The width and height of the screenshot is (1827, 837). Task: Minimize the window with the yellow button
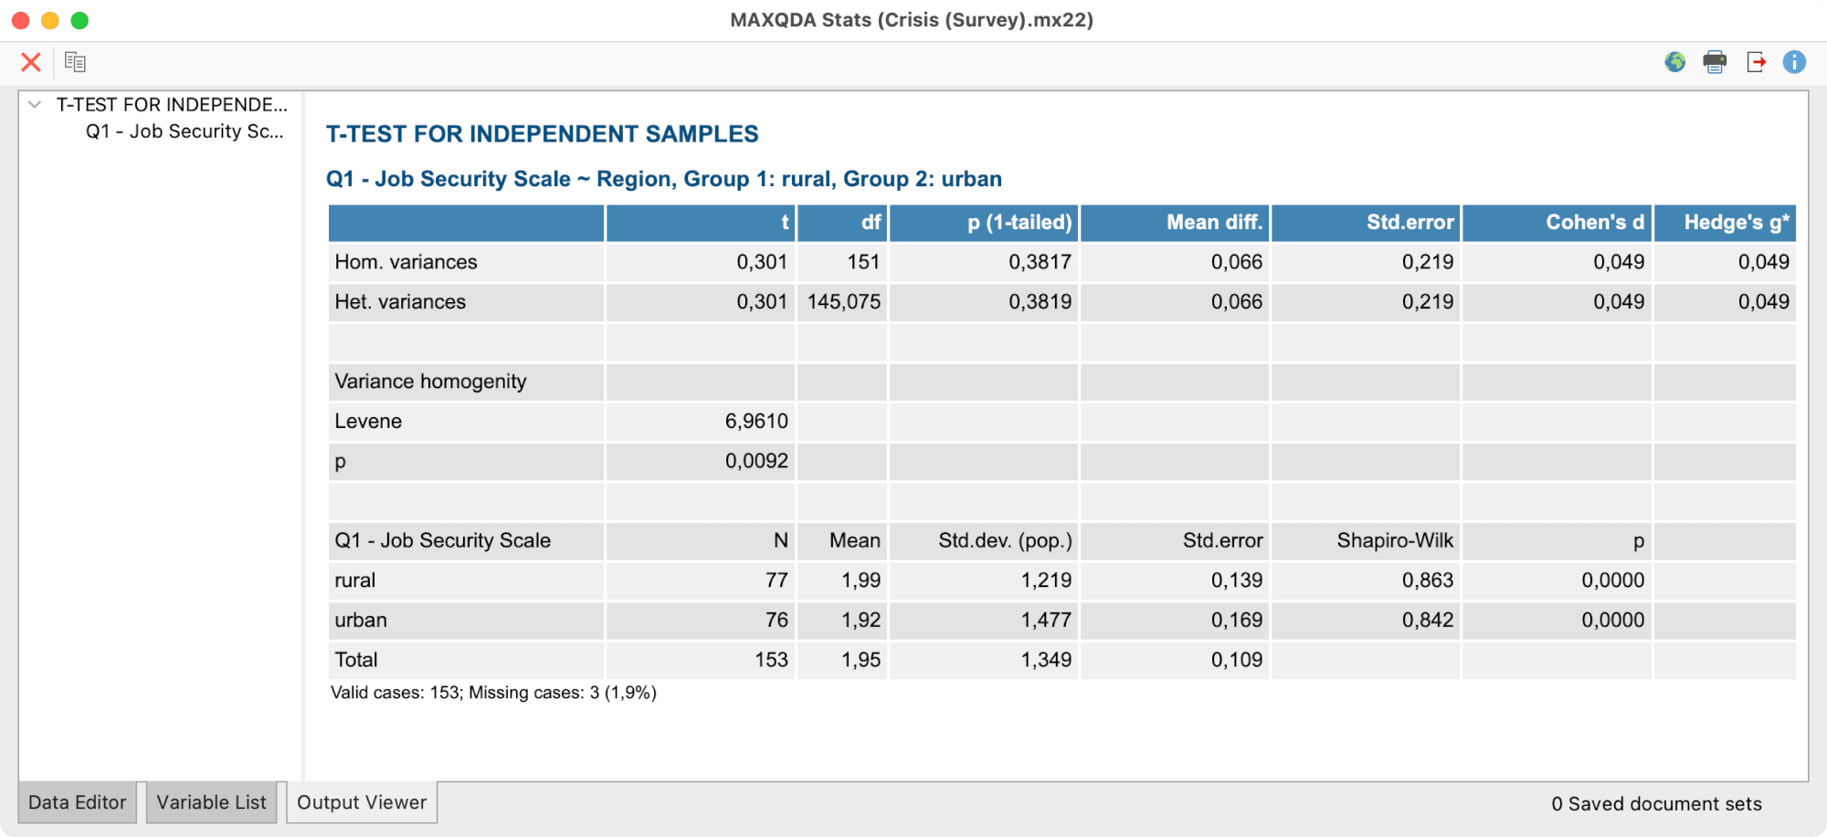coord(50,20)
